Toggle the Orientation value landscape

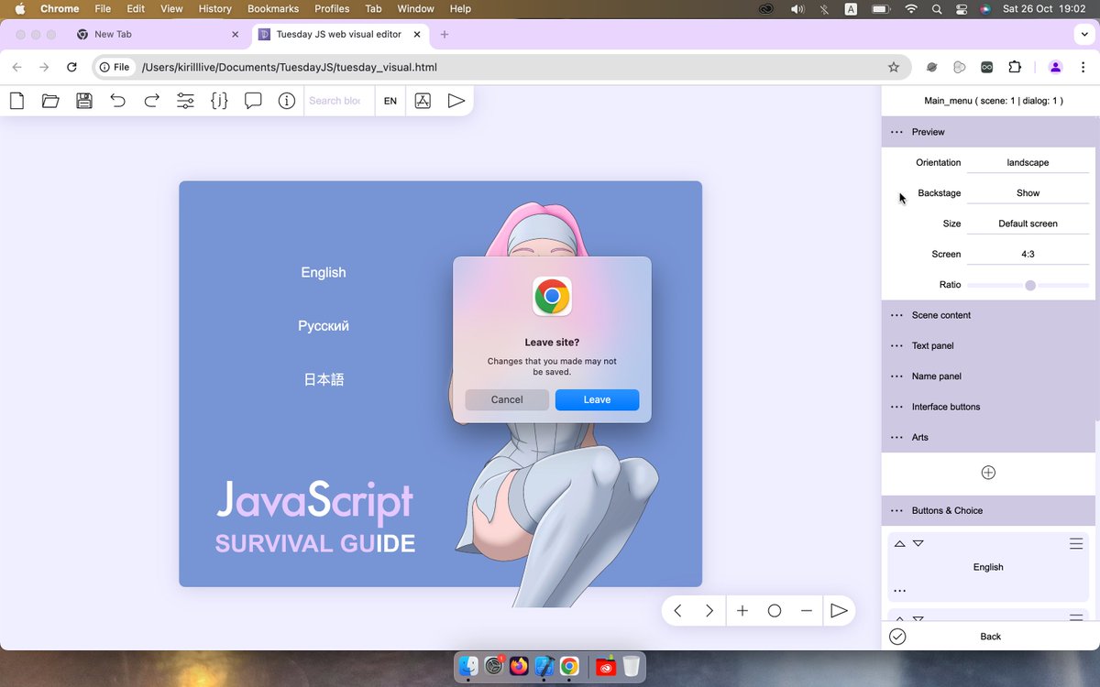(1028, 162)
